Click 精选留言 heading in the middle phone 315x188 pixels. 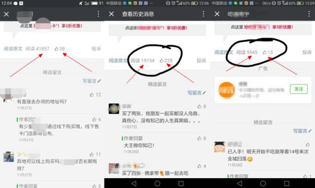tap(157, 84)
